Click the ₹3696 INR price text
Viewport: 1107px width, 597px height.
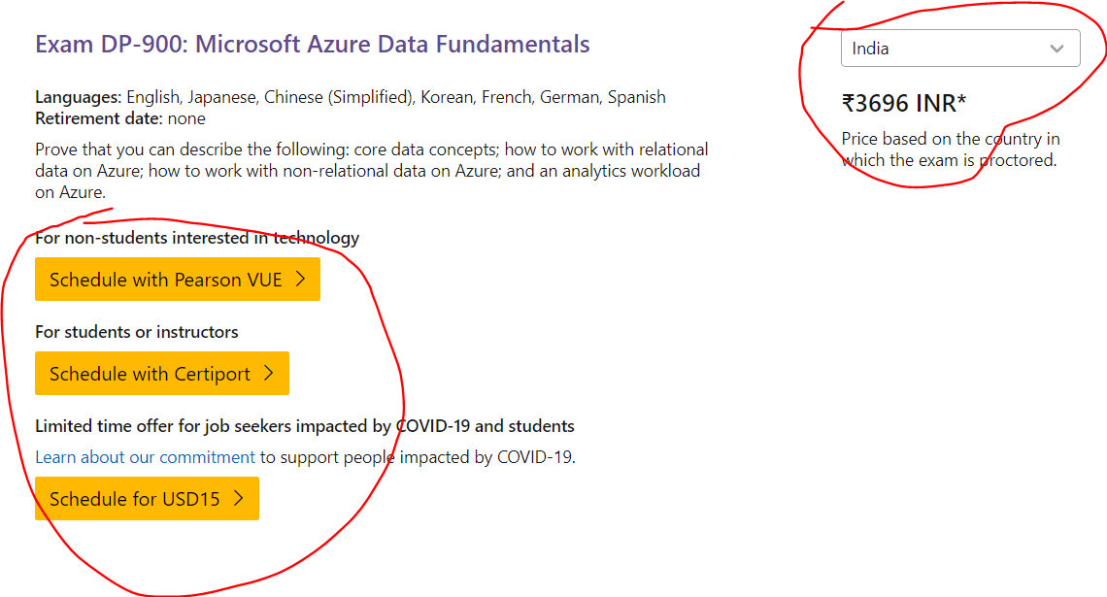point(899,103)
